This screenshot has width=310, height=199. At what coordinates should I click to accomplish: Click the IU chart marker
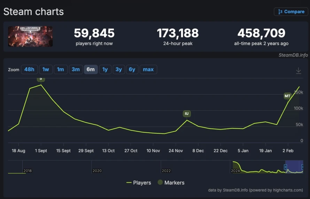(x=187, y=114)
